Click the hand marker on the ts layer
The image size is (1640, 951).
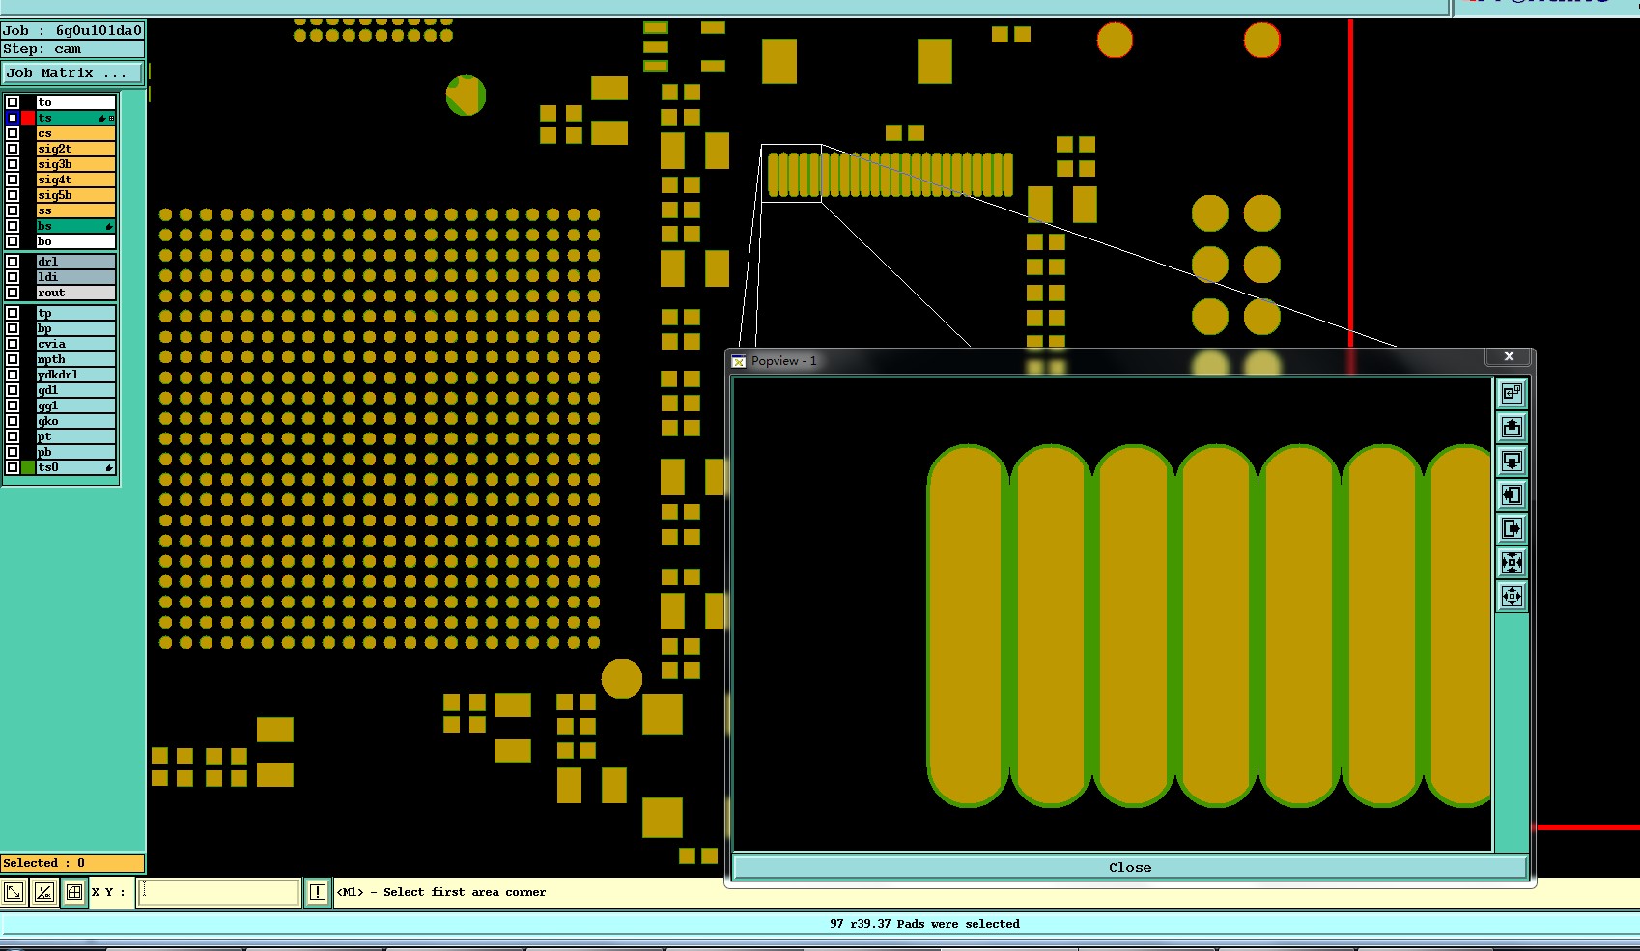[x=102, y=118]
